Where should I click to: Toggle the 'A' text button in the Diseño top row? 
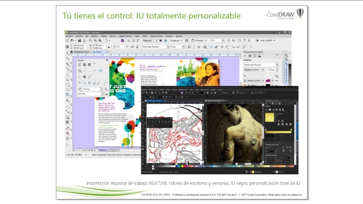[x=89, y=65]
